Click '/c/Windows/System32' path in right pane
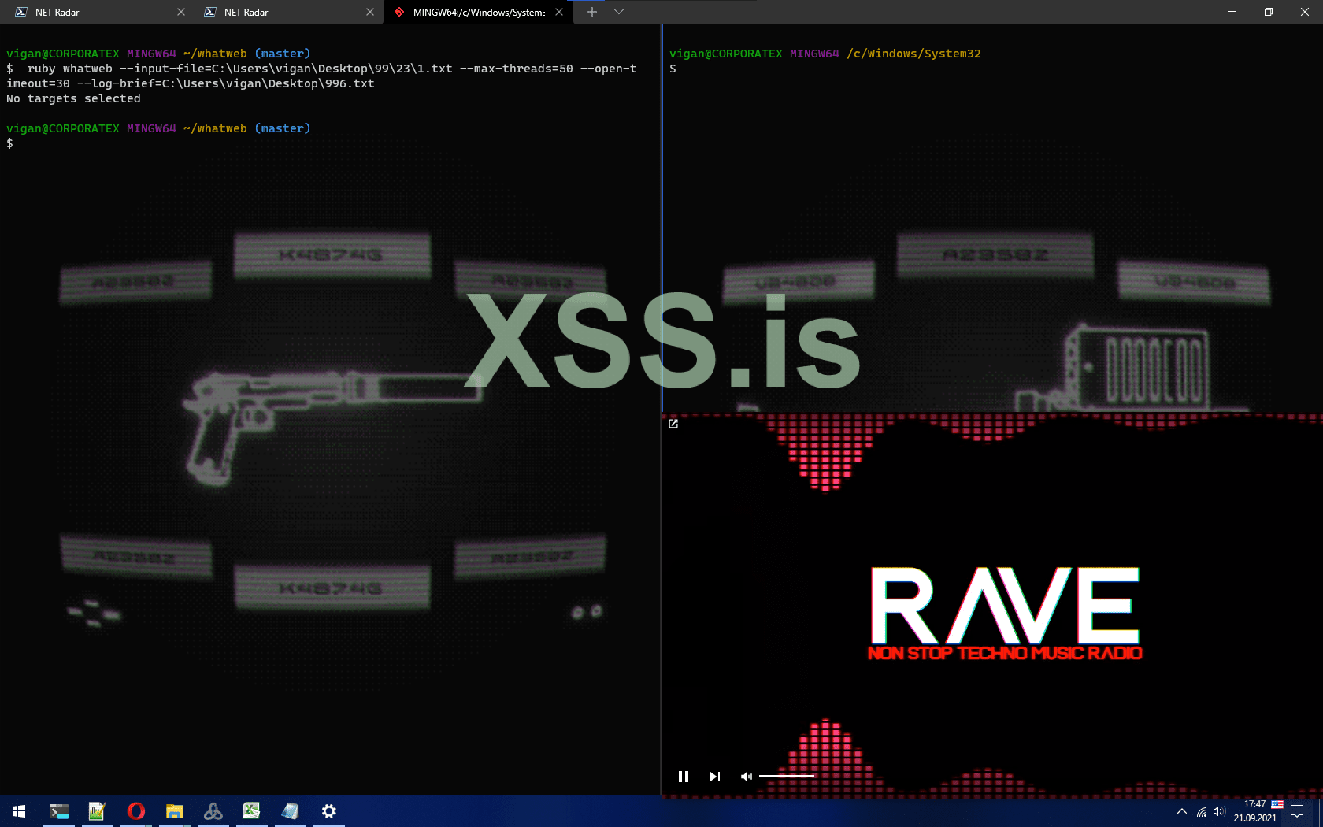Image resolution: width=1323 pixels, height=827 pixels. click(x=914, y=54)
